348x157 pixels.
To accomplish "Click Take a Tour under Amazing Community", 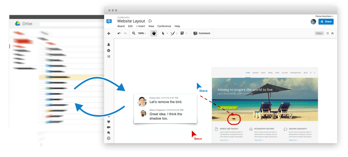I will 293,140.
